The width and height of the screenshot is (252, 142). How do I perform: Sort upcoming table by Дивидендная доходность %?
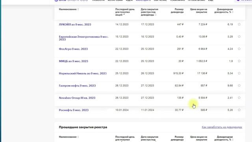(x=224, y=11)
